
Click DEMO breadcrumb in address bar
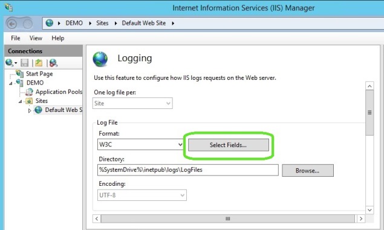coord(74,23)
